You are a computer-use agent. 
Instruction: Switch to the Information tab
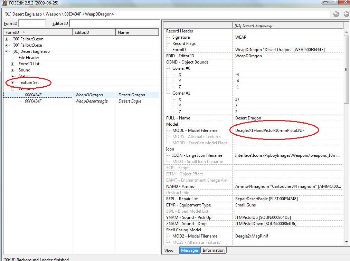(213, 250)
